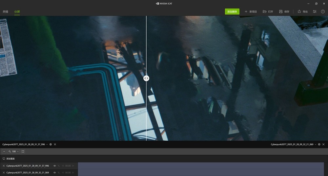This screenshot has width=328, height=176.
Task: Open a project with 打开
Action: click(x=268, y=12)
